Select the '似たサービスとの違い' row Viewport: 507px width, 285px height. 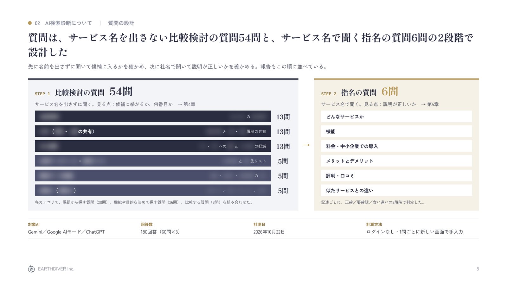pyautogui.click(x=396, y=190)
